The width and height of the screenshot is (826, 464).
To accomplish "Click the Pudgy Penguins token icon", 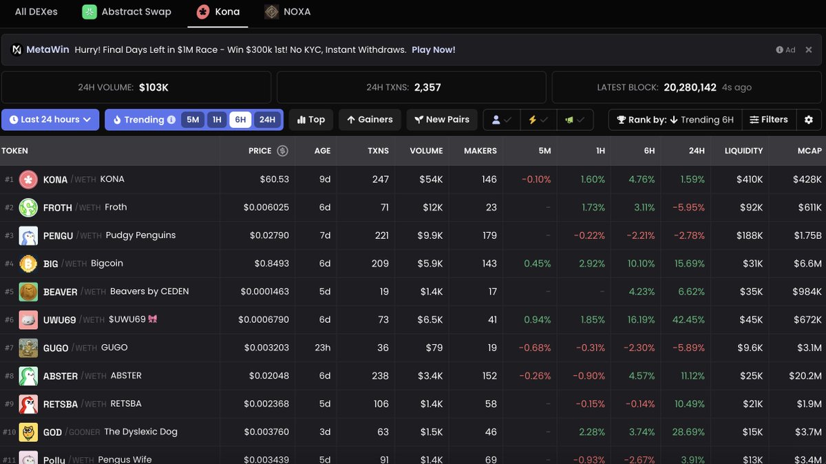I will 28,235.
